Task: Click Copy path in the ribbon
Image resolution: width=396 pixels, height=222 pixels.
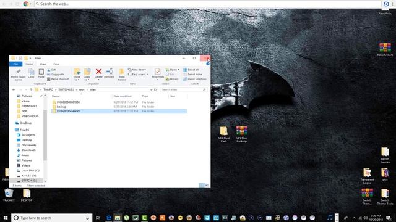Action: click(56, 74)
